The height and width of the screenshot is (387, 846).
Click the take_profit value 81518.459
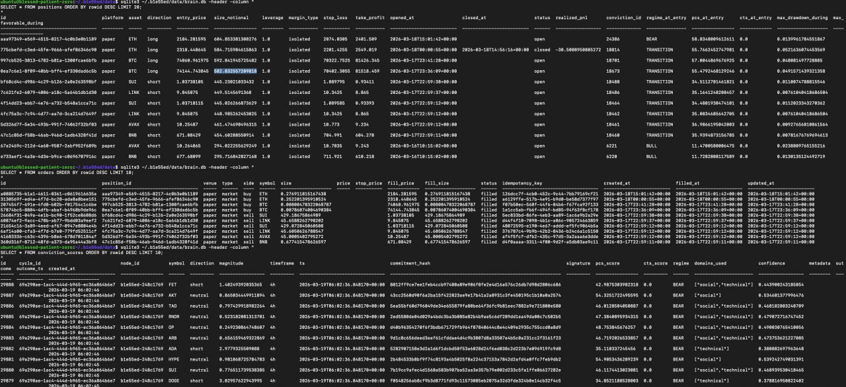pyautogui.click(x=367, y=70)
